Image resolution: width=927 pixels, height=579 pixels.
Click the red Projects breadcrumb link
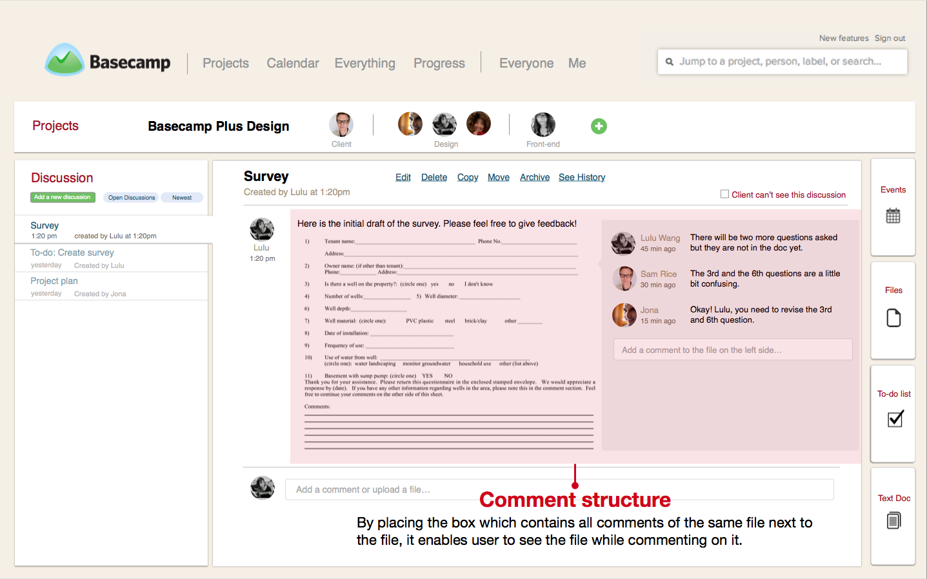click(x=55, y=126)
